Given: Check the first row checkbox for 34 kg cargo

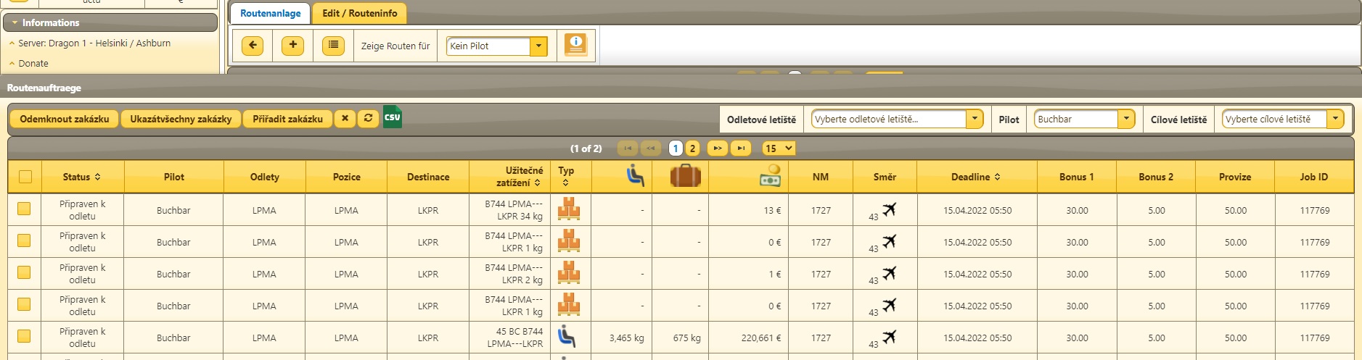Looking at the screenshot, I should coord(25,209).
